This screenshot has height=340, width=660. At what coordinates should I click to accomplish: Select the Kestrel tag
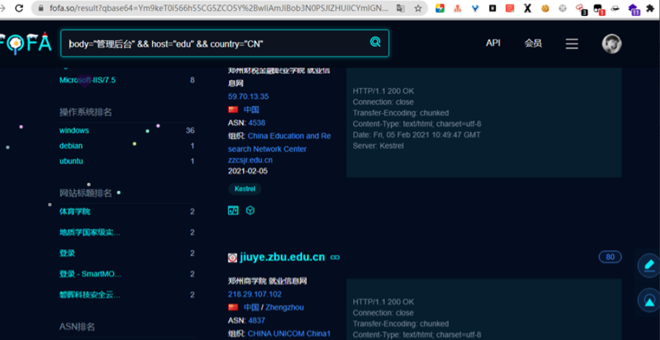coord(245,189)
